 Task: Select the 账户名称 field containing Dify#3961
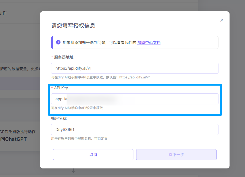135,130
